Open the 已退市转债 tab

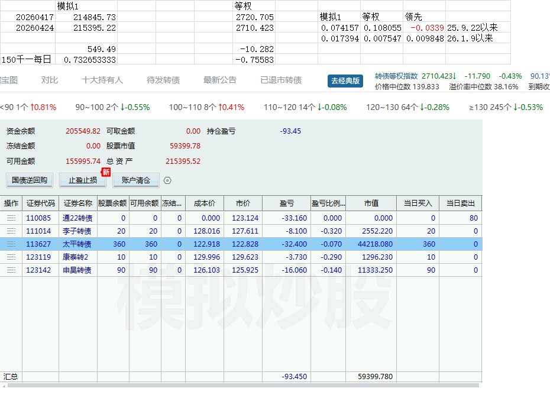coord(281,80)
